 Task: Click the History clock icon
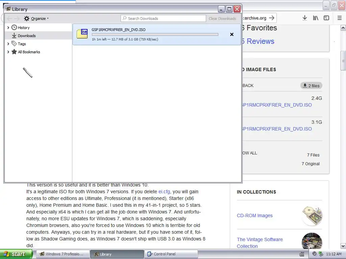coord(14,27)
